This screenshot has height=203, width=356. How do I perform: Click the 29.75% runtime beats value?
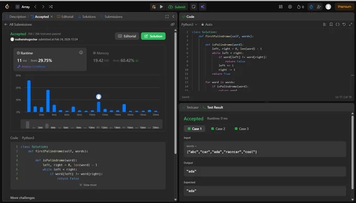coord(45,60)
